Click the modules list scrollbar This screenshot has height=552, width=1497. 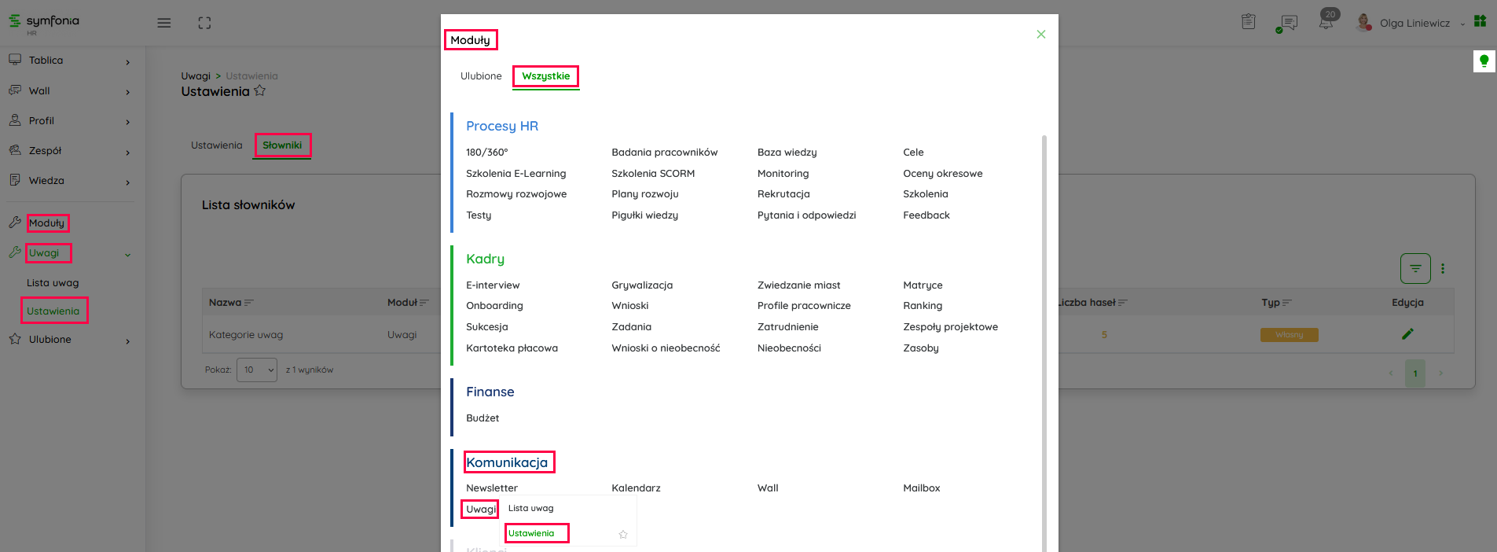1044,315
